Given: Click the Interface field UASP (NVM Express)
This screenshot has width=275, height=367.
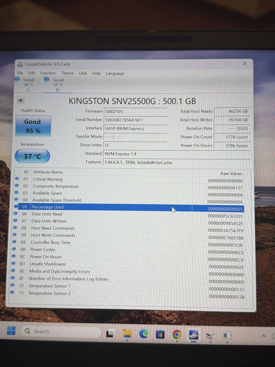Looking at the screenshot, I should pos(135,128).
